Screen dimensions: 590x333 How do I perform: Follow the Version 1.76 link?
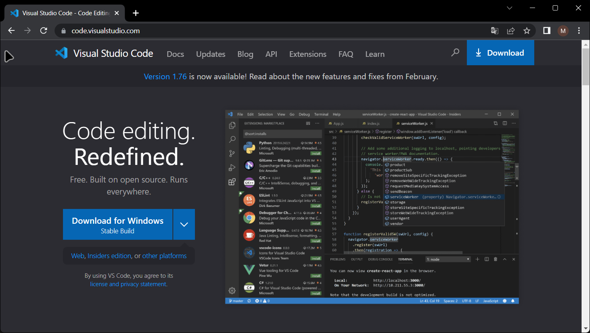(x=165, y=76)
